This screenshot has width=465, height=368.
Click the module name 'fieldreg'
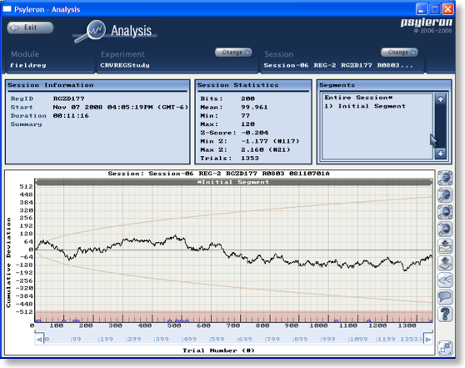(27, 65)
